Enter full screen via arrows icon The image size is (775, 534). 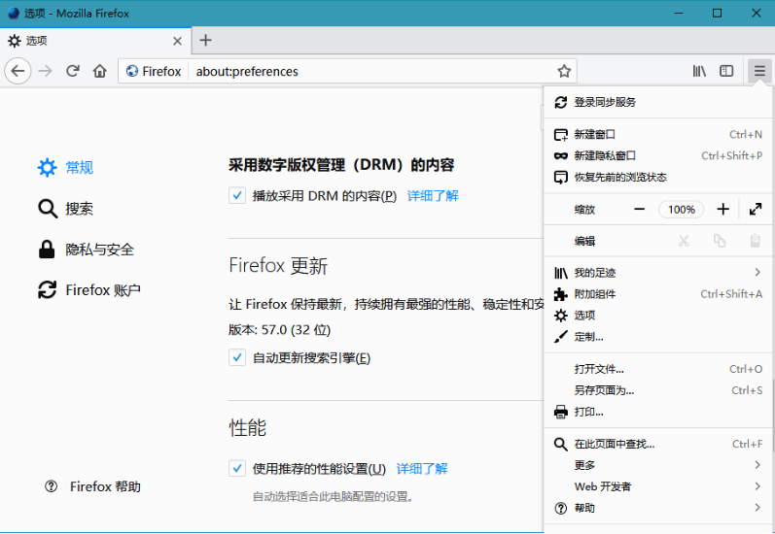point(756,210)
